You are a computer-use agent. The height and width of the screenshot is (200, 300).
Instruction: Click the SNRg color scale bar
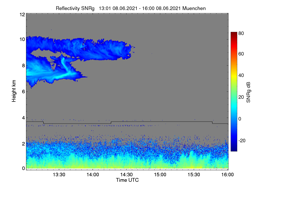tap(233, 91)
